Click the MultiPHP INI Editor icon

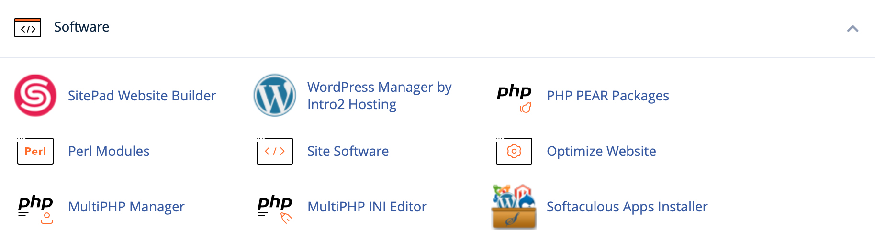point(275,208)
